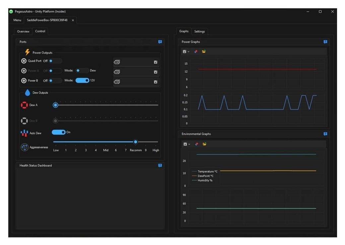This screenshot has width=345, height=245.
Task: Open the Menu tab
Action: pyautogui.click(x=17, y=20)
